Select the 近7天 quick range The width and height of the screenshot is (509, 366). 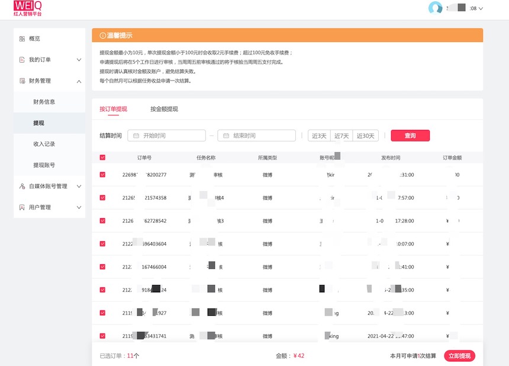tap(342, 136)
